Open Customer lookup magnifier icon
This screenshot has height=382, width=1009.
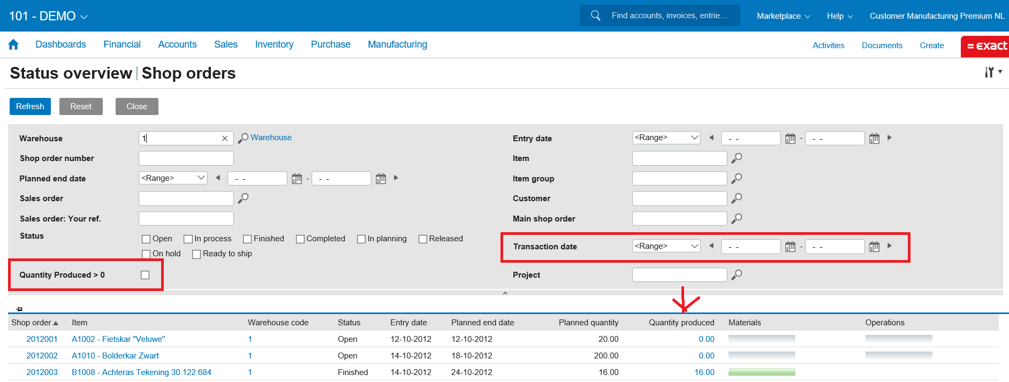(x=737, y=198)
